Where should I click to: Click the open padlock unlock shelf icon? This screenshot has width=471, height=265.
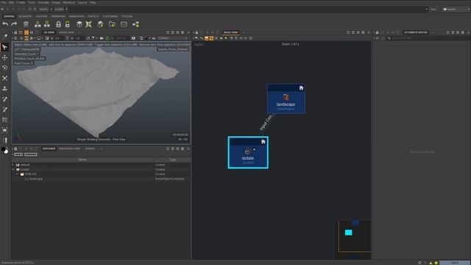click(x=68, y=24)
